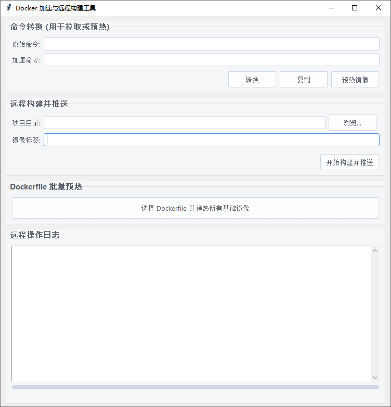The image size is (391, 407).
Task: Click the 命令转换 (用于拉取或预热) section heading
Action: 60,27
